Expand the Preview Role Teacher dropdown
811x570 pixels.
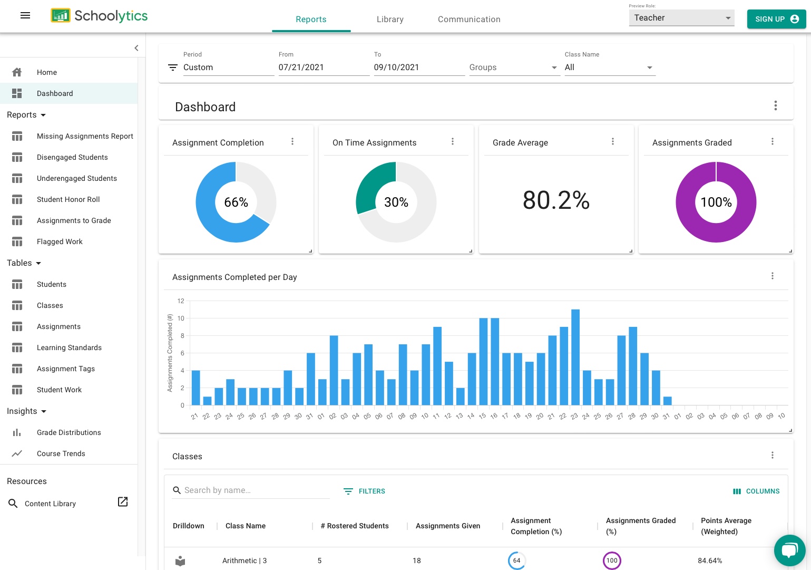pos(681,18)
